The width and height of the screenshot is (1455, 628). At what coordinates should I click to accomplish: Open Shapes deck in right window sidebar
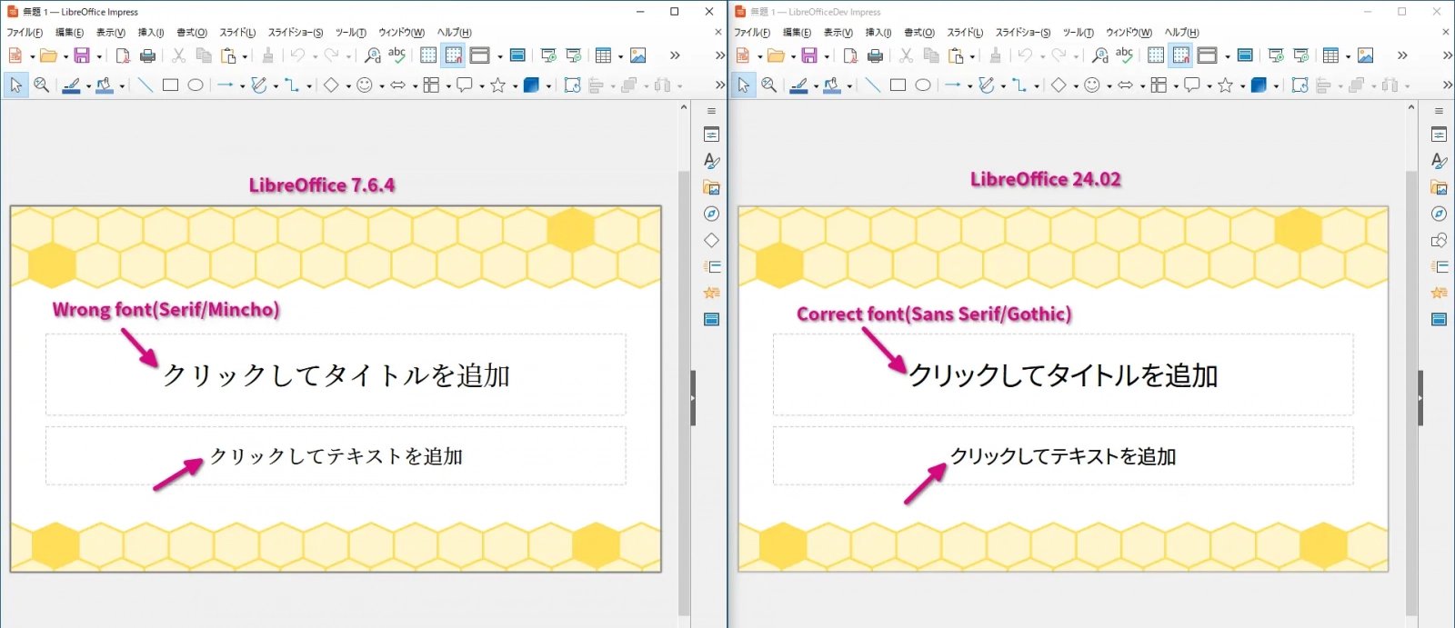1439,240
